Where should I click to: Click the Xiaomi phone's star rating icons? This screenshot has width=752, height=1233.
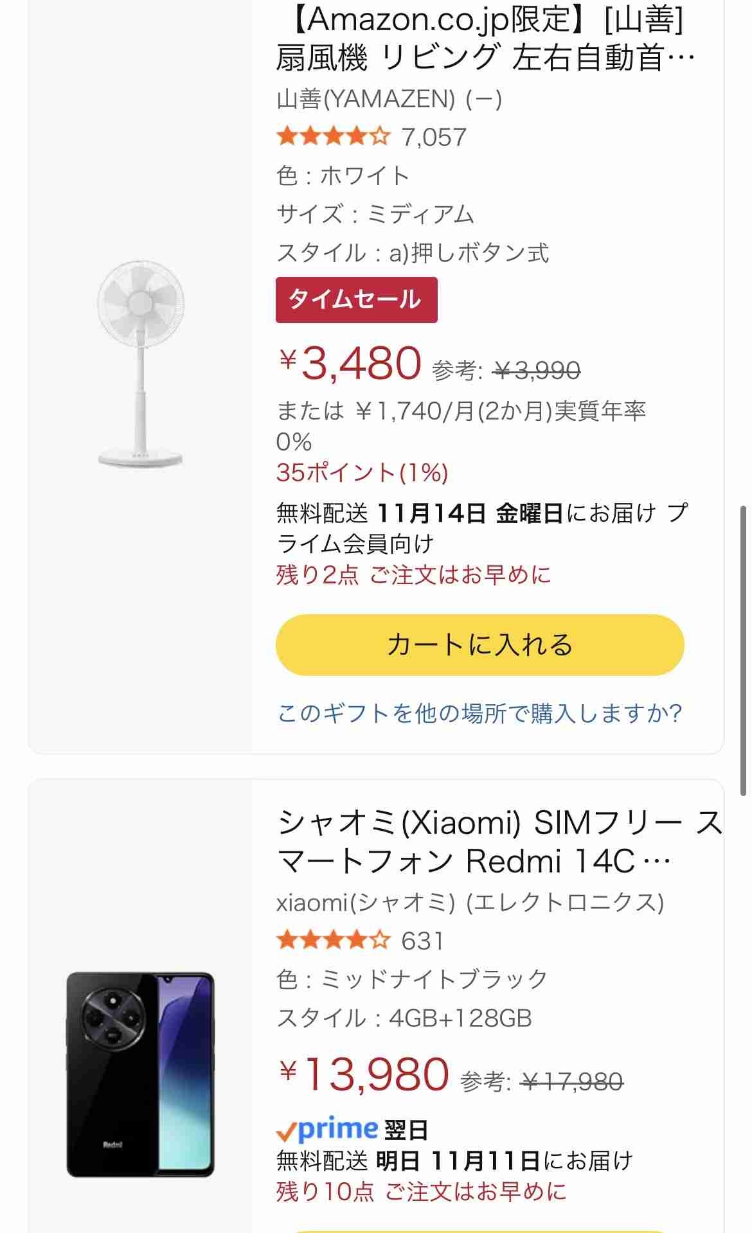[333, 941]
